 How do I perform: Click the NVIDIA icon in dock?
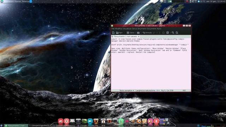click(84, 121)
